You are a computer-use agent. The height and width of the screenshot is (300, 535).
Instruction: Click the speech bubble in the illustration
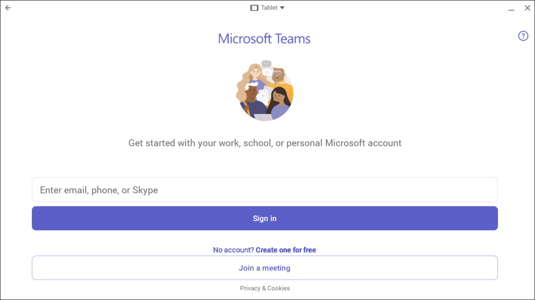pyautogui.click(x=266, y=64)
